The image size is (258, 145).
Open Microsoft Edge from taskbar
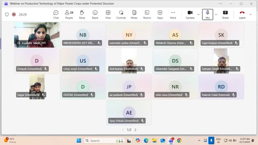(146, 140)
